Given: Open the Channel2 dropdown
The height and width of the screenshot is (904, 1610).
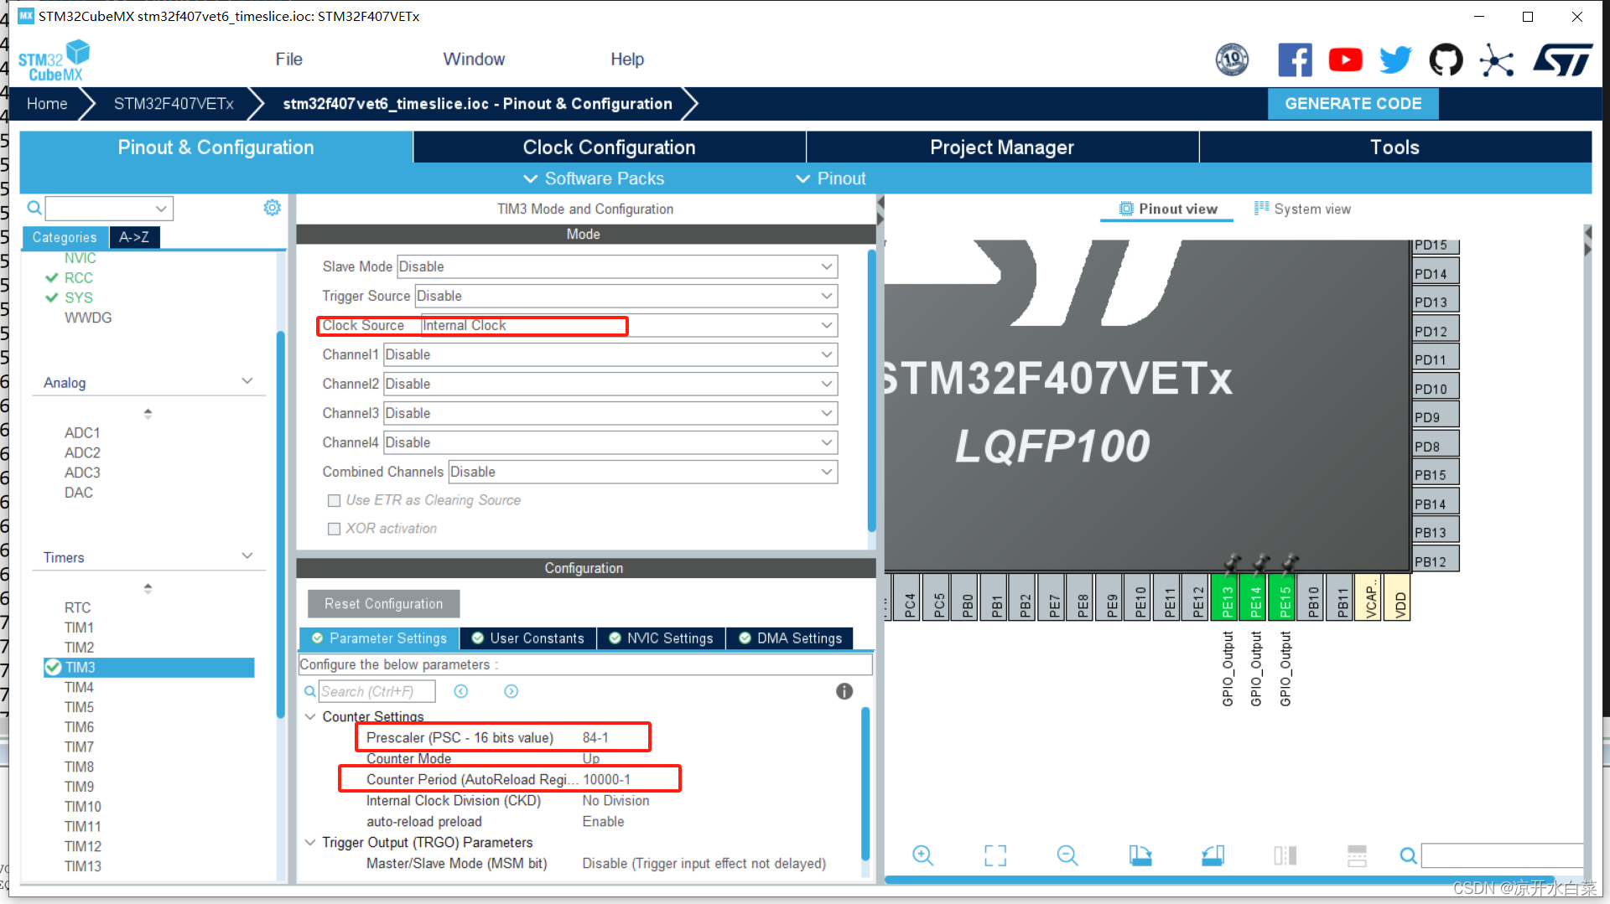Looking at the screenshot, I should (610, 384).
